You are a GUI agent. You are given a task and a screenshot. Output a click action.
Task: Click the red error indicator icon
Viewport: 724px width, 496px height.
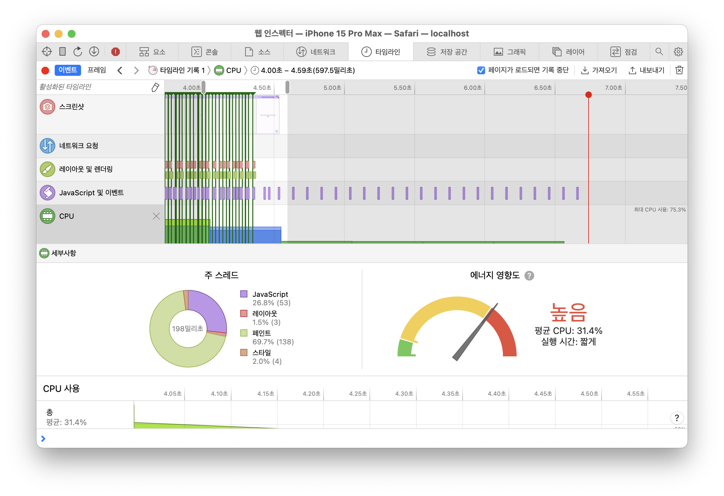[x=115, y=52]
